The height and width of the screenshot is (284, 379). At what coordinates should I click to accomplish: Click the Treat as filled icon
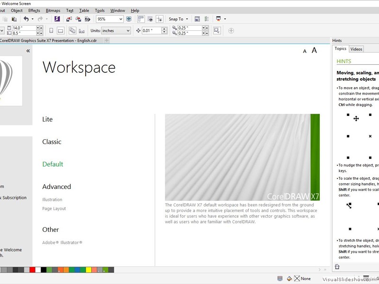pyautogui.click(x=217, y=30)
